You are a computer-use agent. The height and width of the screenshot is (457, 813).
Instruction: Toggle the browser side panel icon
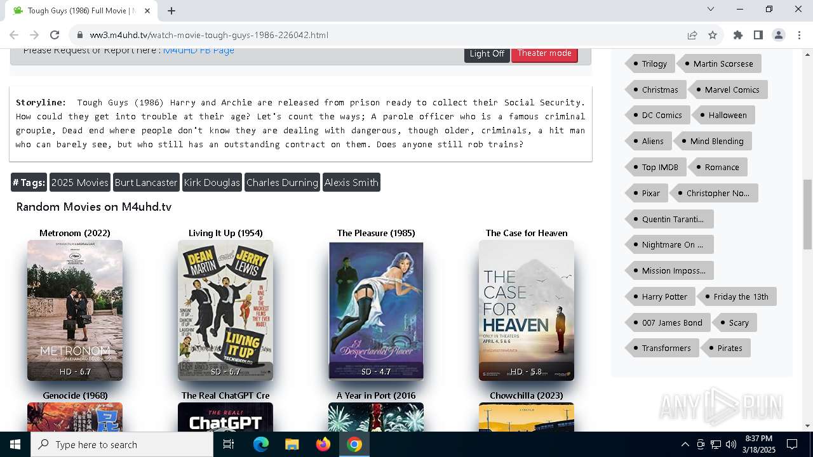[x=758, y=35]
